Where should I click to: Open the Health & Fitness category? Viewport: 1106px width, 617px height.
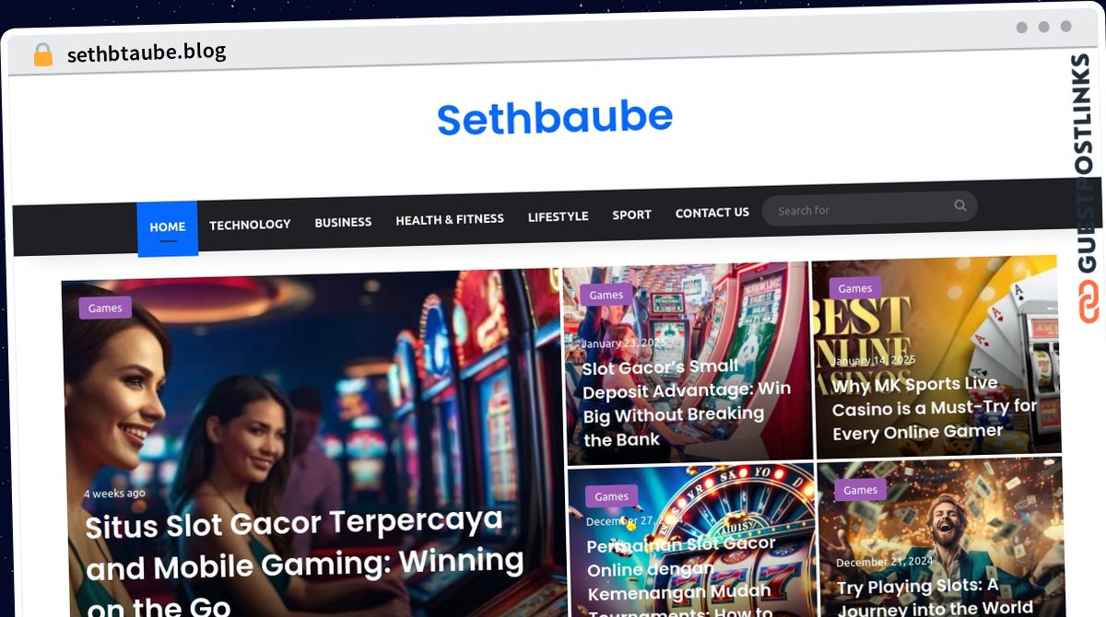coord(450,219)
